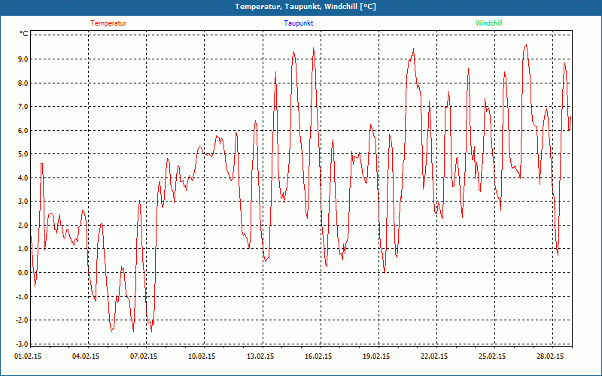The image size is (602, 376).
Task: Click the 5,0 y-axis value
Action: (23, 154)
